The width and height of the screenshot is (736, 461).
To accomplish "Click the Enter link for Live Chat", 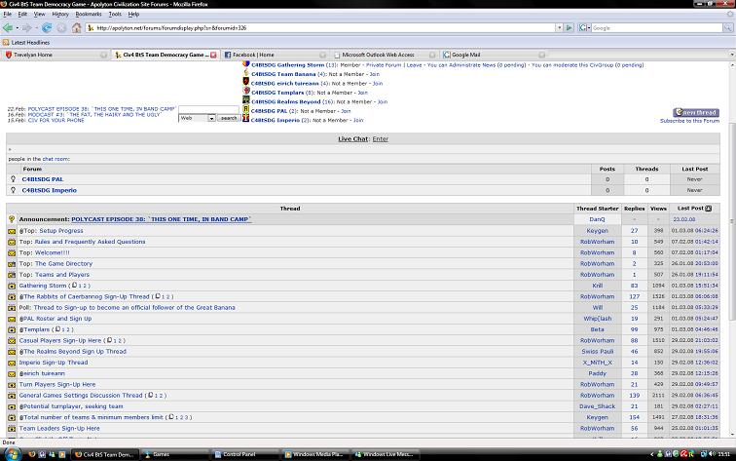I will tap(380, 139).
